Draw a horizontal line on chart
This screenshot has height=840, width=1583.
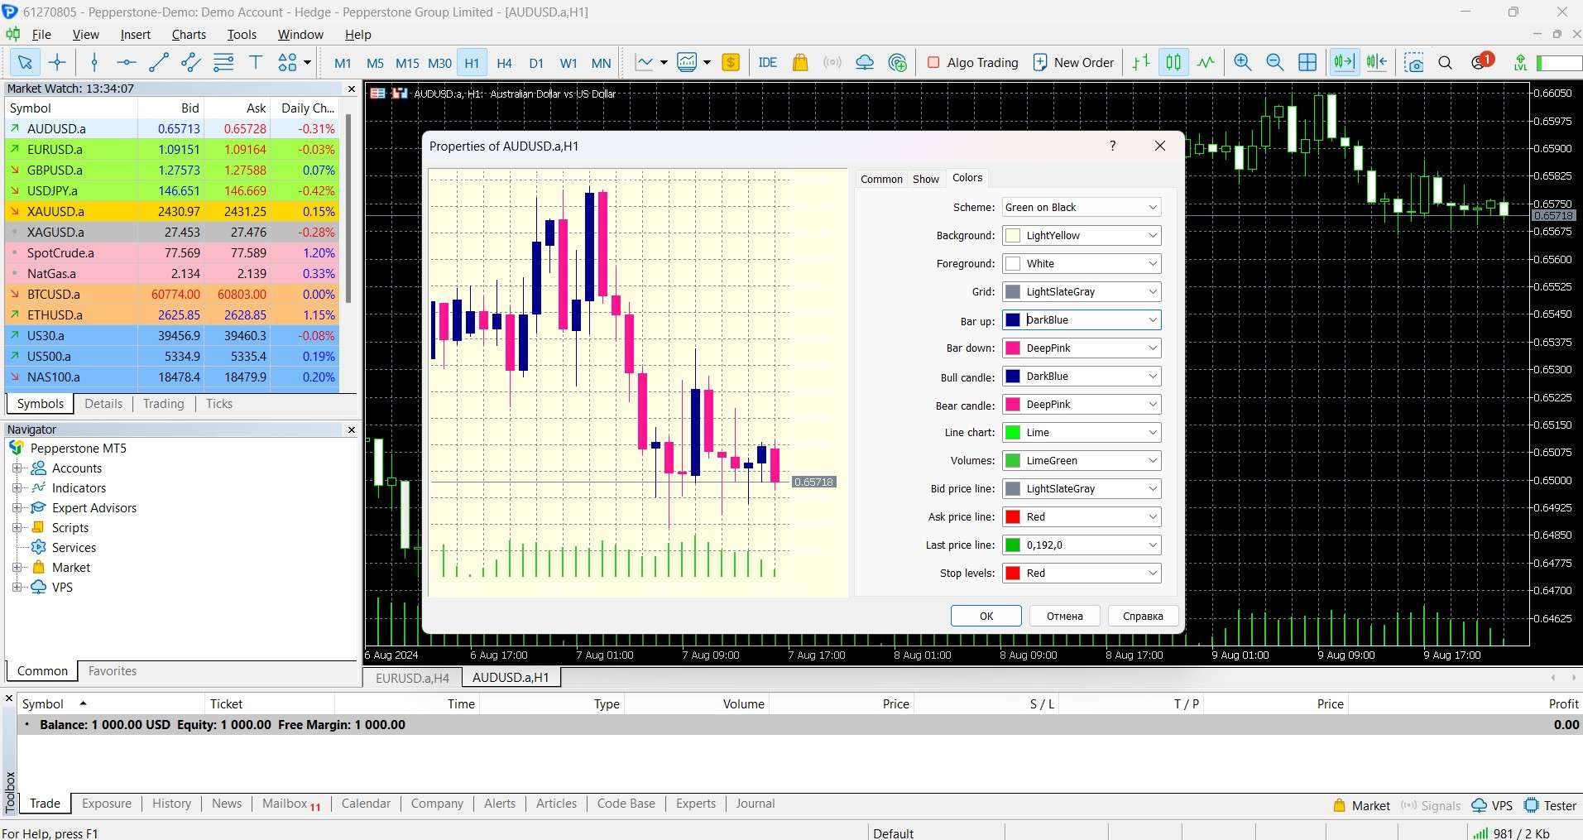pyautogui.click(x=127, y=62)
